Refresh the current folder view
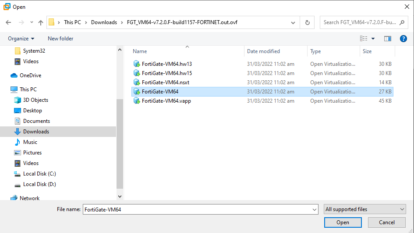 308,22
